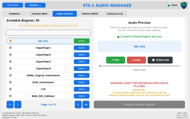
Task: Click the Page 1 of 10 label
Action: (x=48, y=104)
